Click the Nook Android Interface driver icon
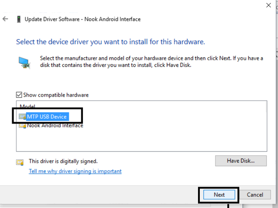 coord(23,126)
